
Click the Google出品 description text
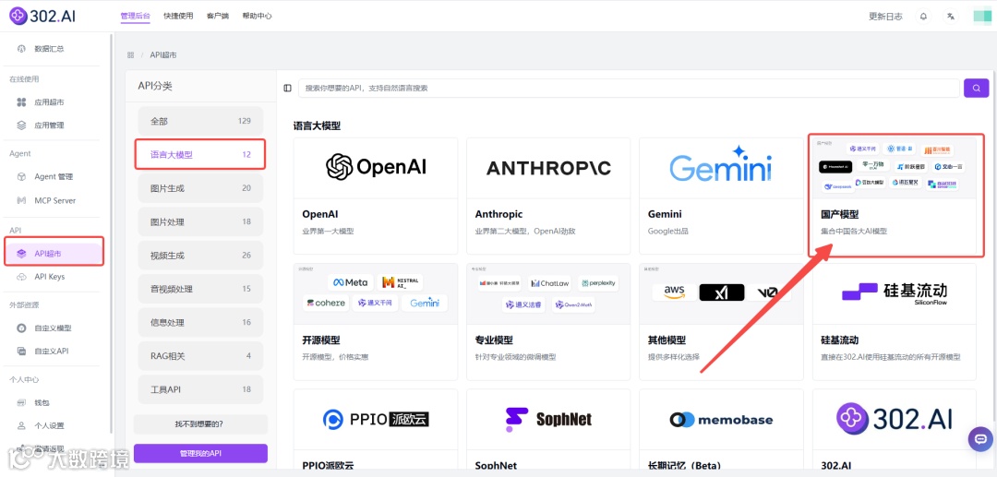click(667, 232)
